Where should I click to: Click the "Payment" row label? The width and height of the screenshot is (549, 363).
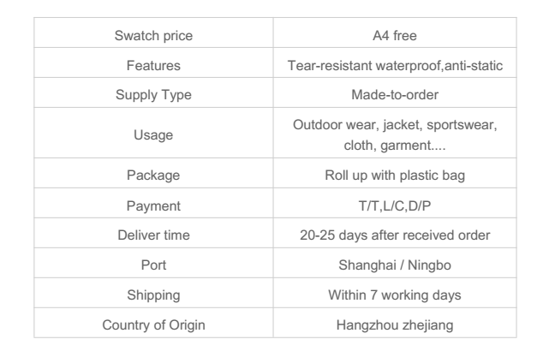[153, 204]
